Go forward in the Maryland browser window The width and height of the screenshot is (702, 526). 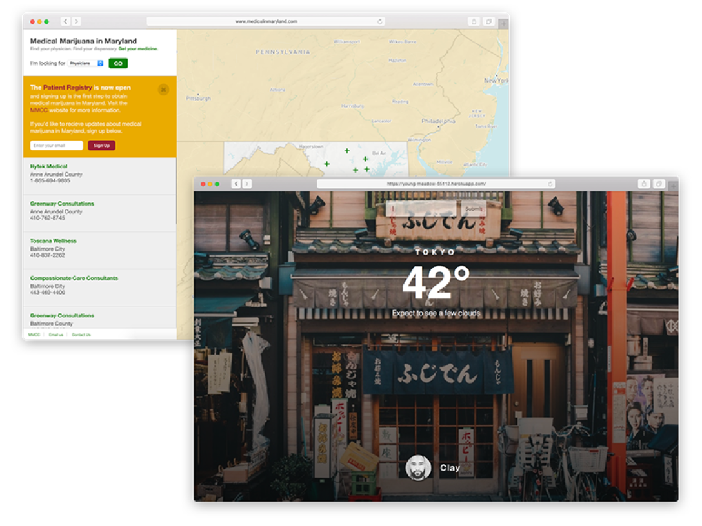coord(77,21)
